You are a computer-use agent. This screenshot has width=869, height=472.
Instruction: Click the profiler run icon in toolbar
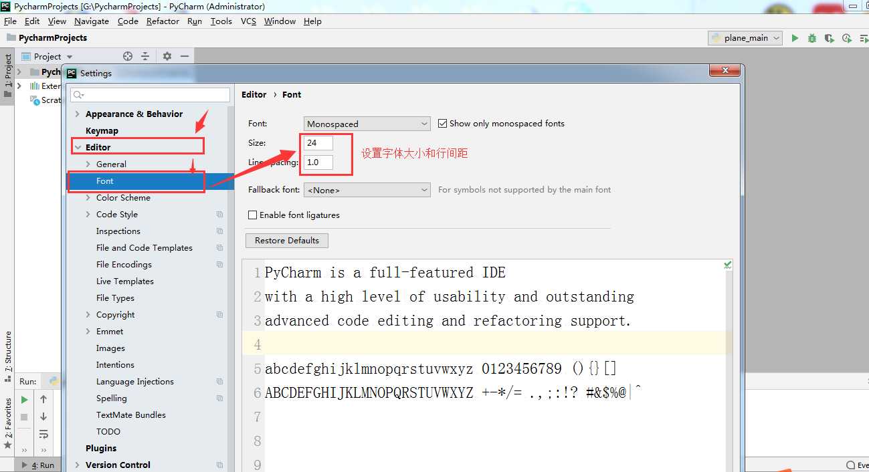click(847, 38)
